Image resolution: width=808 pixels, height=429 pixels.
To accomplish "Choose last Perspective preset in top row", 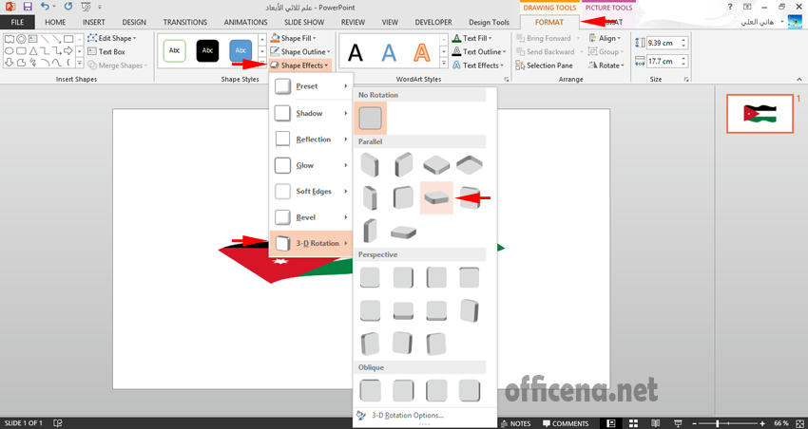I will (x=469, y=278).
